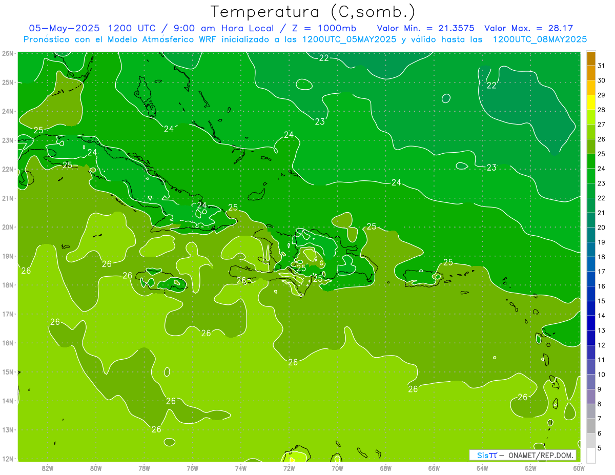
Task: Click the 26N latitude axis label
Action: (7, 53)
